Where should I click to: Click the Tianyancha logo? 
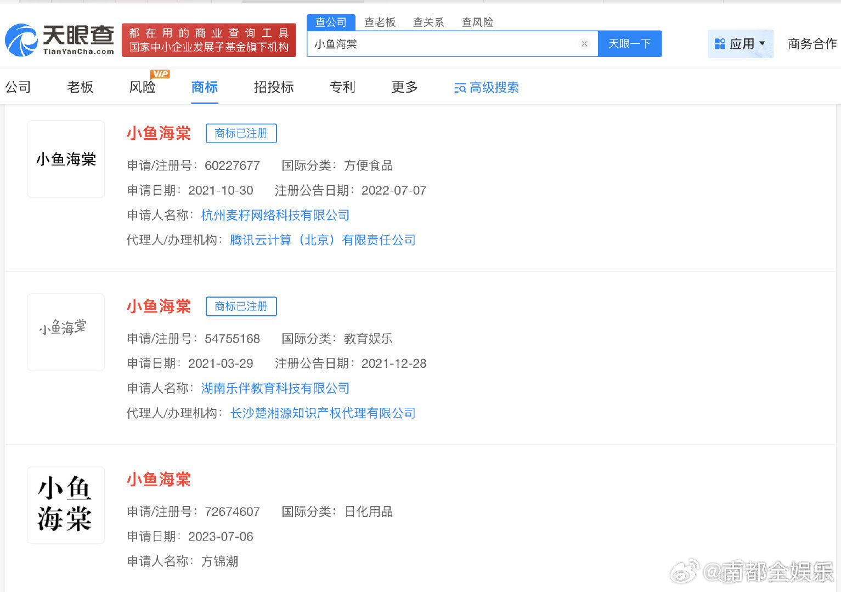coord(59,40)
